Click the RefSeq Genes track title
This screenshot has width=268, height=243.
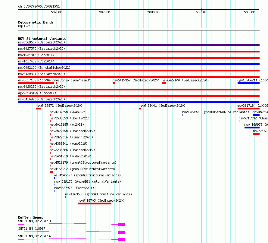[30, 217]
